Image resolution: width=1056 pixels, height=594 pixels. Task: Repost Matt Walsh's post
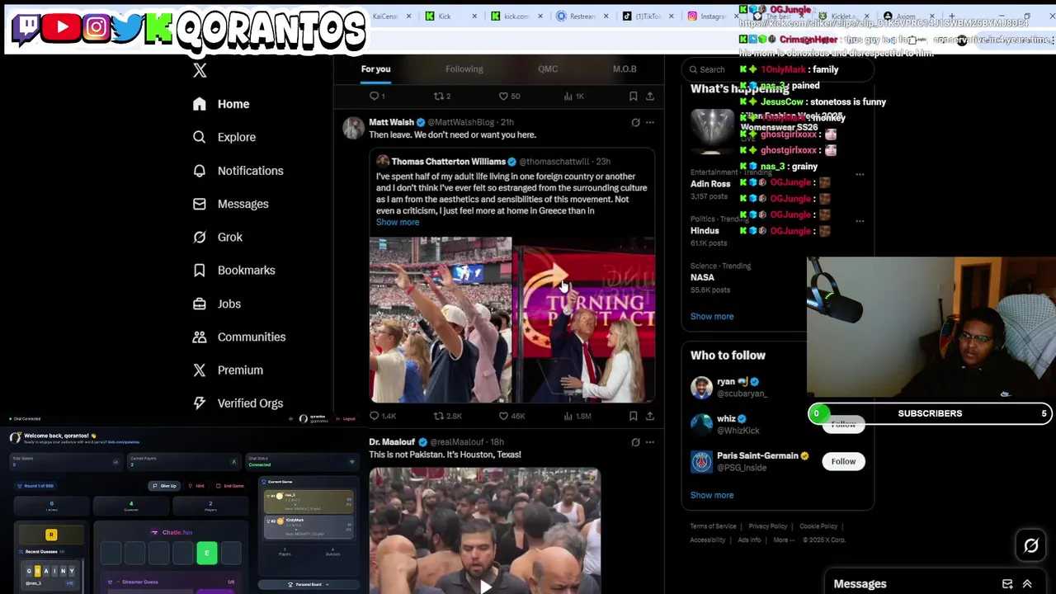tap(448, 417)
